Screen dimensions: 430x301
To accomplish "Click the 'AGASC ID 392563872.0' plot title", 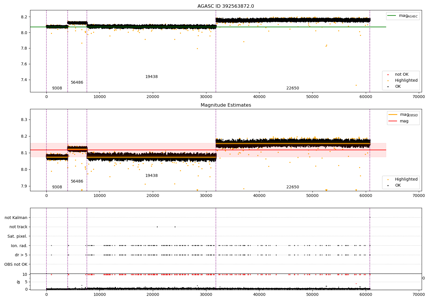I will point(226,6).
